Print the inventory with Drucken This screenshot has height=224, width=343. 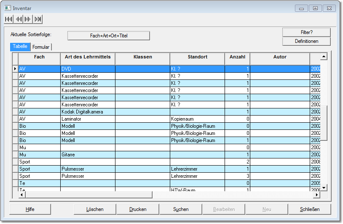[138, 209]
